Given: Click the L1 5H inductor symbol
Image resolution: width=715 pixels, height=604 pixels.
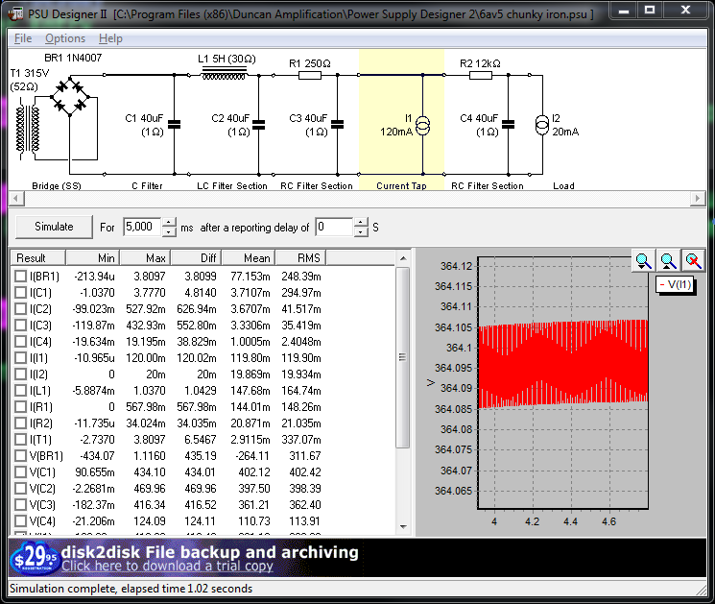Looking at the screenshot, I should pyautogui.click(x=223, y=75).
